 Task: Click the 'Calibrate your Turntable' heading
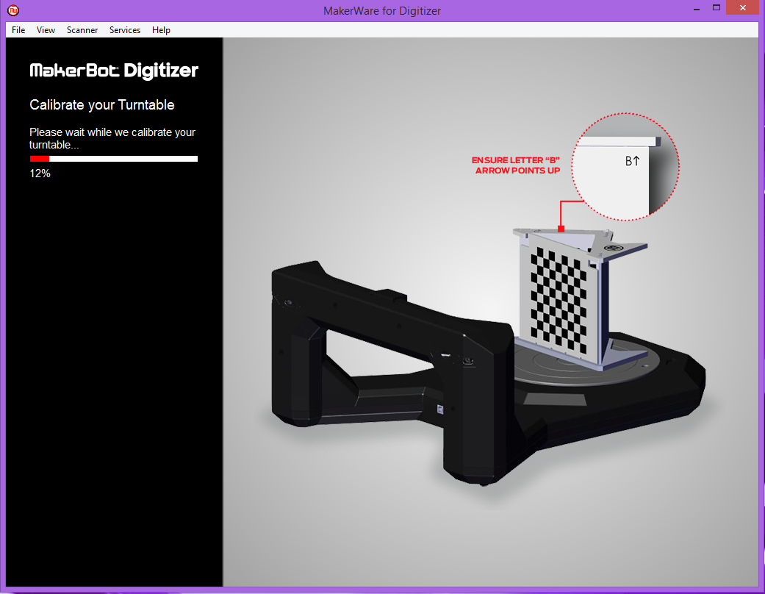tap(102, 105)
